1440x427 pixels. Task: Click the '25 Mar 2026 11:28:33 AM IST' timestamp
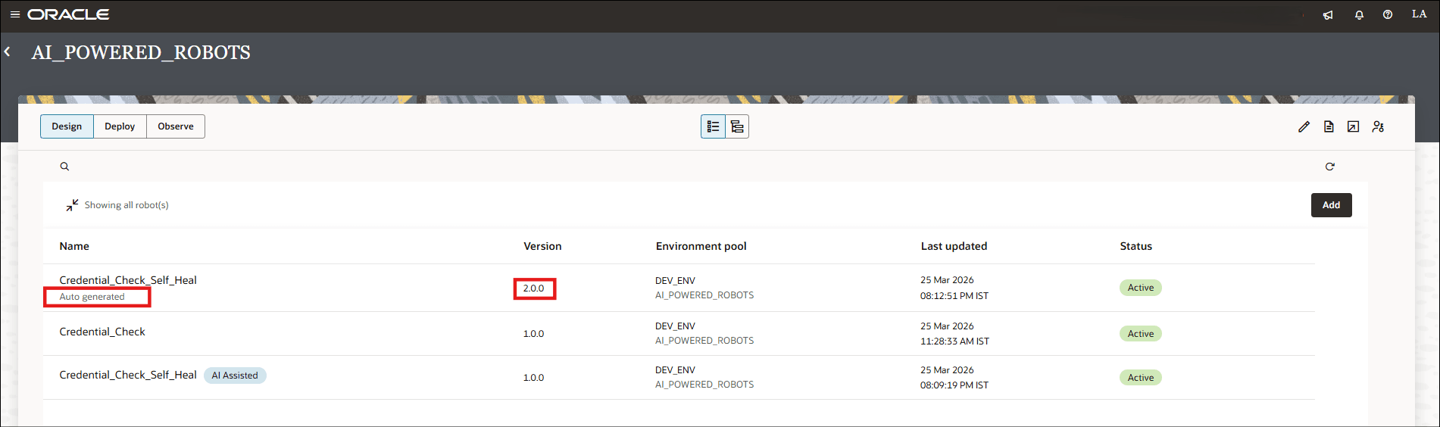click(954, 334)
